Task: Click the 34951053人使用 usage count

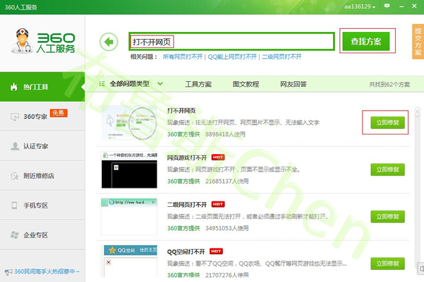Action: 227,228
